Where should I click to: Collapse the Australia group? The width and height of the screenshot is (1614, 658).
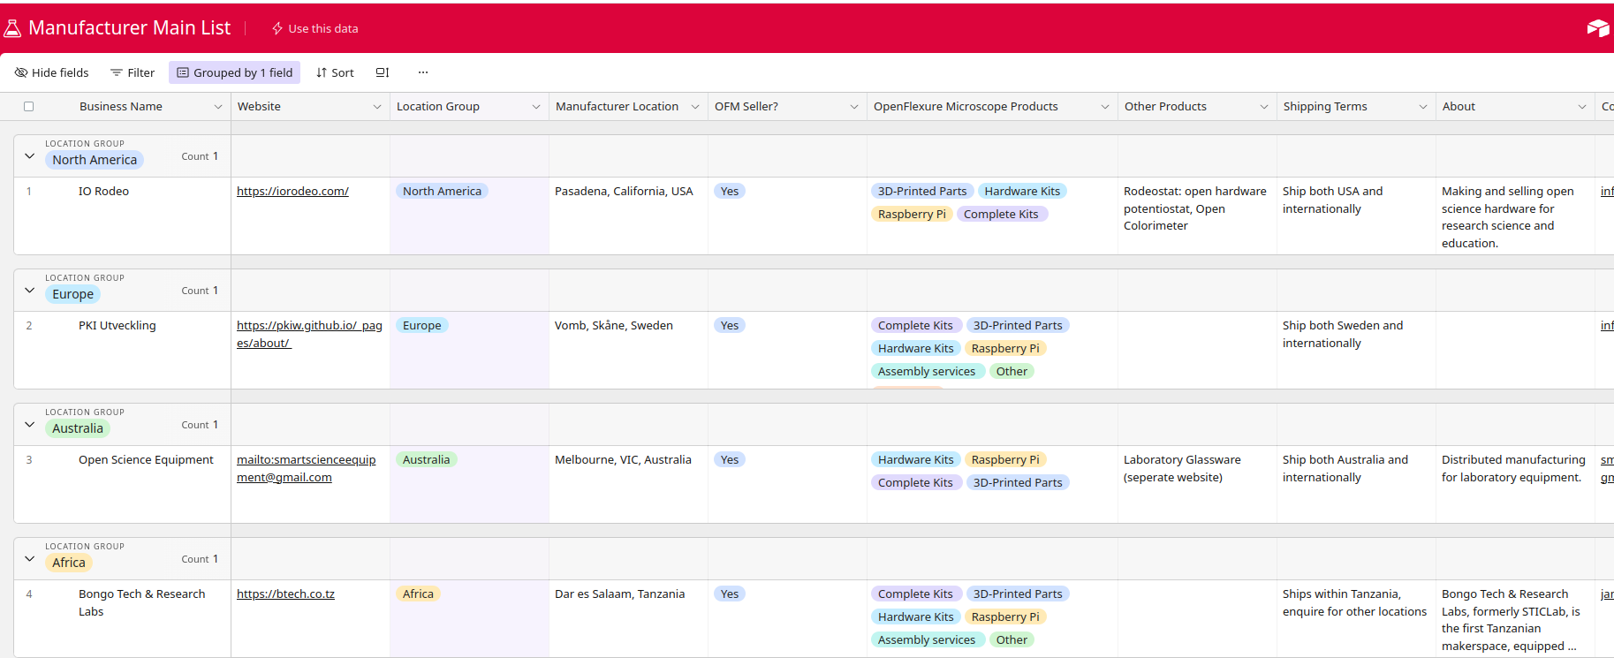click(29, 425)
